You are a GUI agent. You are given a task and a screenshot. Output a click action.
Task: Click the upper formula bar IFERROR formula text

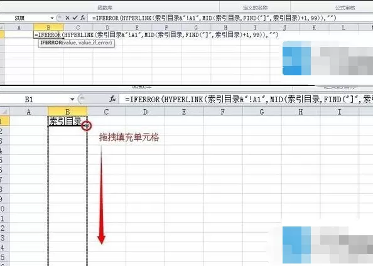[214, 18]
